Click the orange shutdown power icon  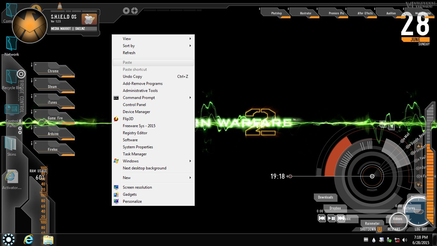[380, 229]
